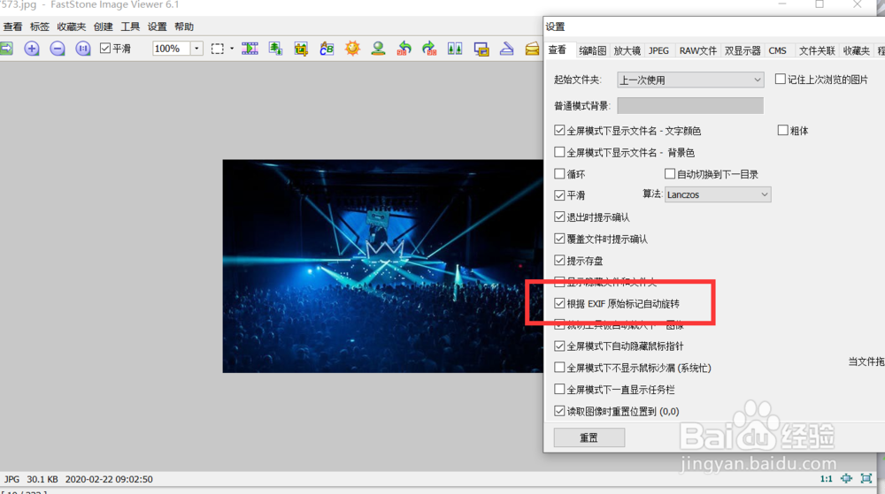Click the next image arrow icon
The width and height of the screenshot is (885, 494).
6,49
